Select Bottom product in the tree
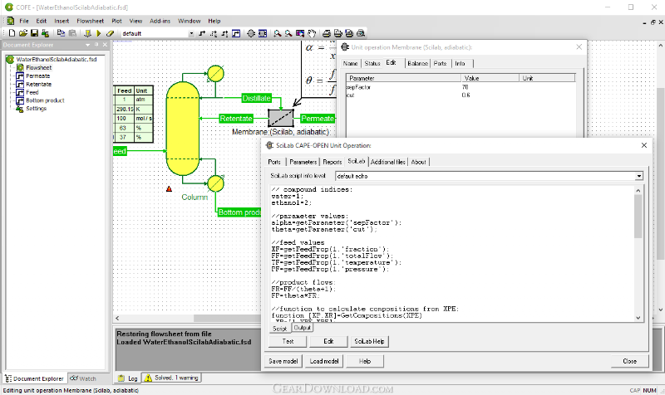Screen dimensions: 665x395 click(x=45, y=100)
